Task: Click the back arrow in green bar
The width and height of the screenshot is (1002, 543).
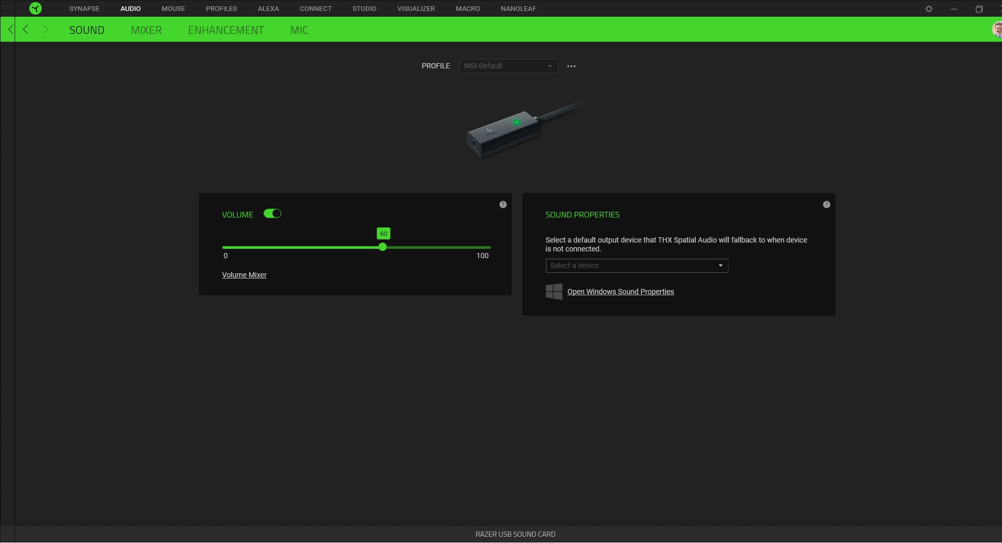Action: coord(26,30)
